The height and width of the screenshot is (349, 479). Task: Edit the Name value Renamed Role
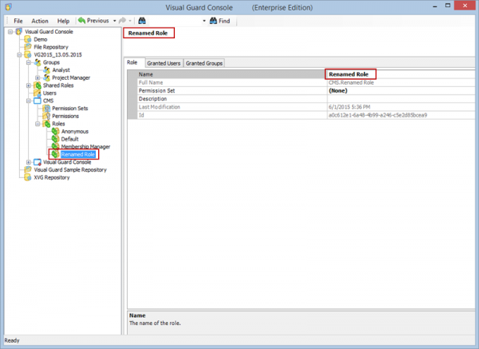(349, 74)
